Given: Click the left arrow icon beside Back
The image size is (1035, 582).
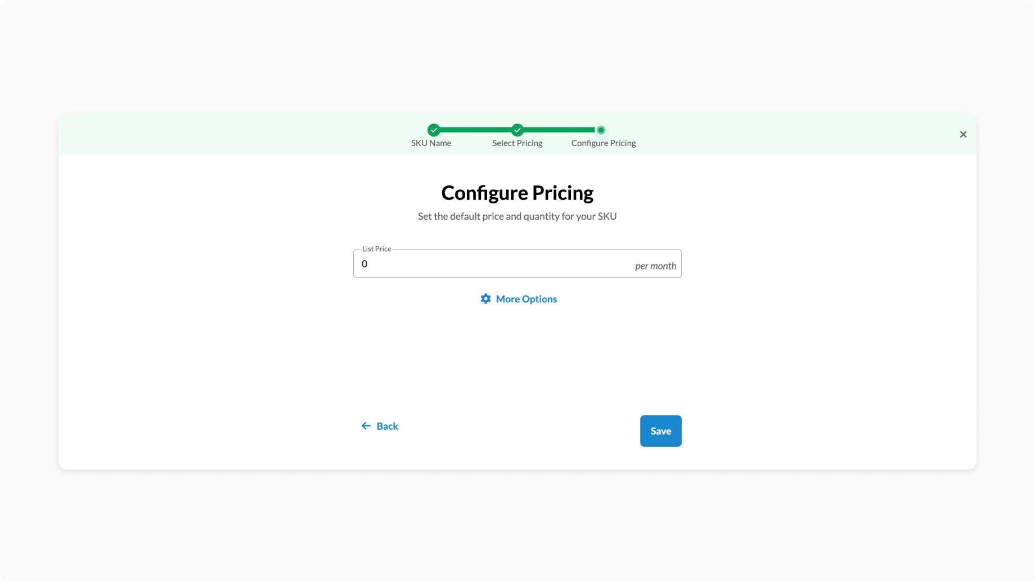Looking at the screenshot, I should click(366, 426).
